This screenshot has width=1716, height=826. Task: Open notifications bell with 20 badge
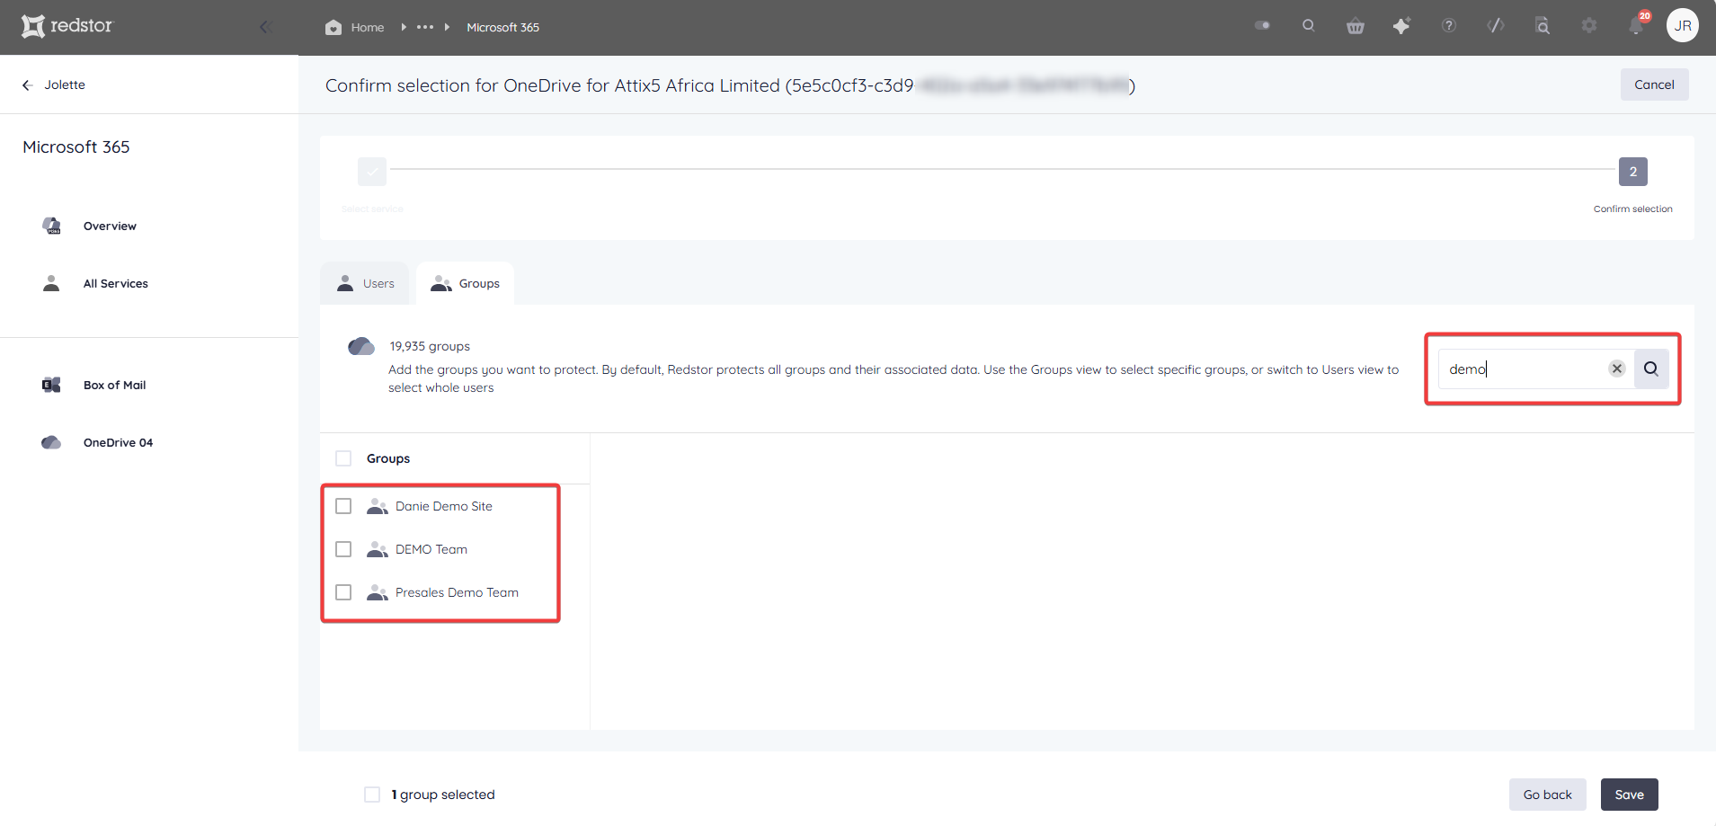pos(1637,24)
